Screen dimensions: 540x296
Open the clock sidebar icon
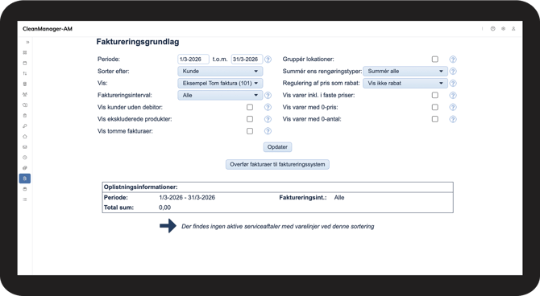[x=25, y=158]
